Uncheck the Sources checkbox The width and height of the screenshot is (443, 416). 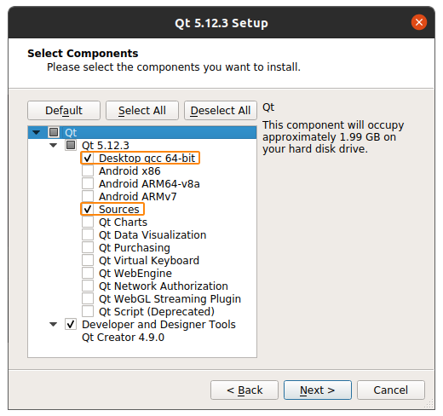88,209
